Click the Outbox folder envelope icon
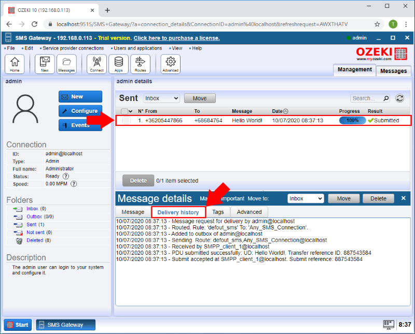 (x=18, y=217)
